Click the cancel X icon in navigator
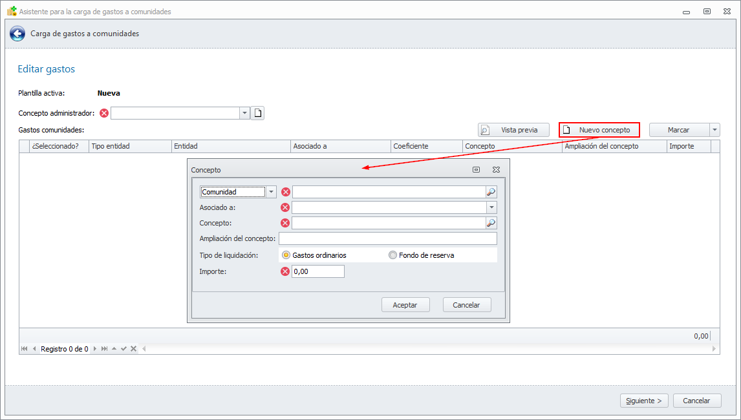The height and width of the screenshot is (420, 741). coord(134,349)
